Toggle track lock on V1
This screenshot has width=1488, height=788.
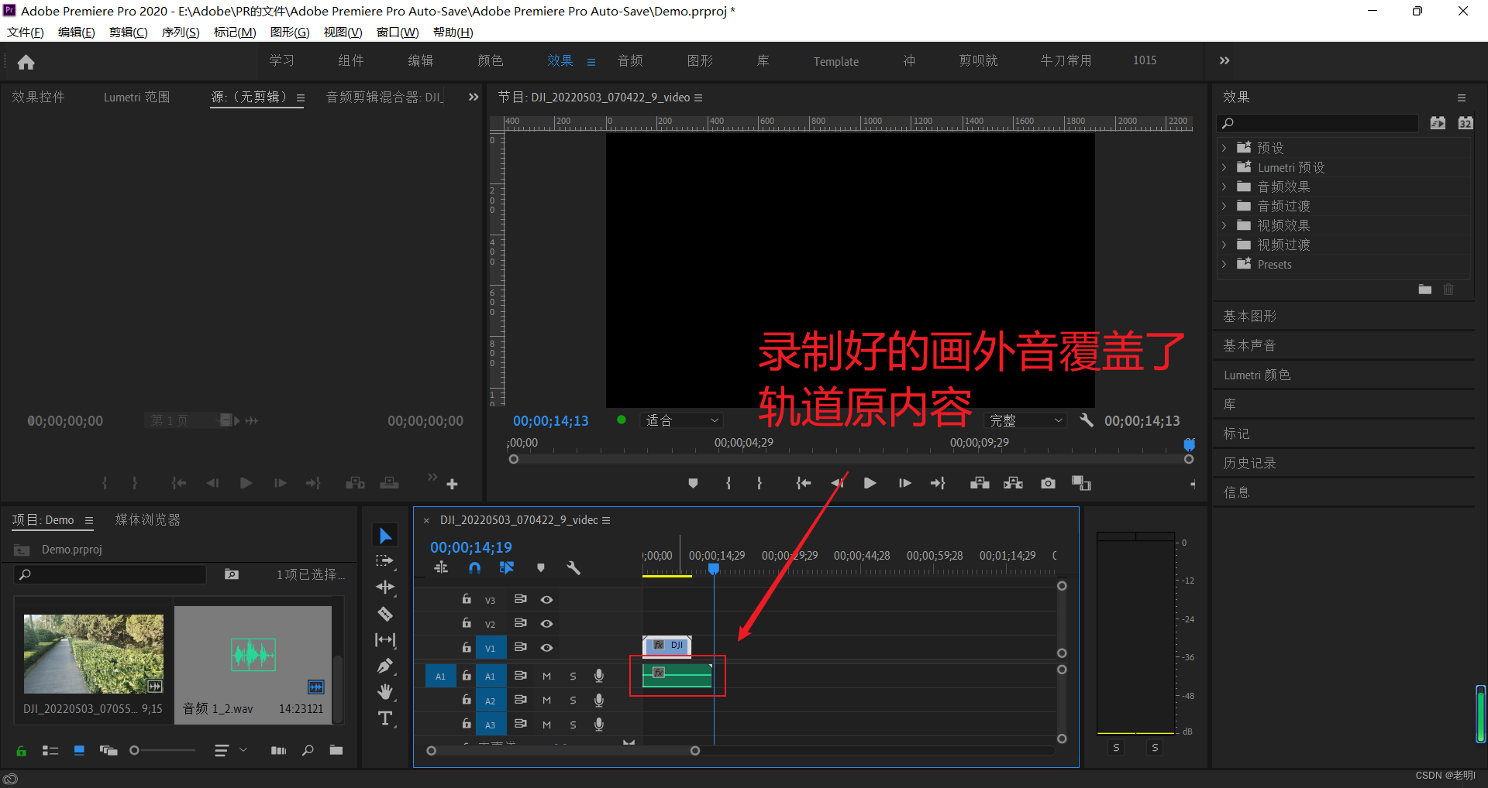pyautogui.click(x=467, y=647)
